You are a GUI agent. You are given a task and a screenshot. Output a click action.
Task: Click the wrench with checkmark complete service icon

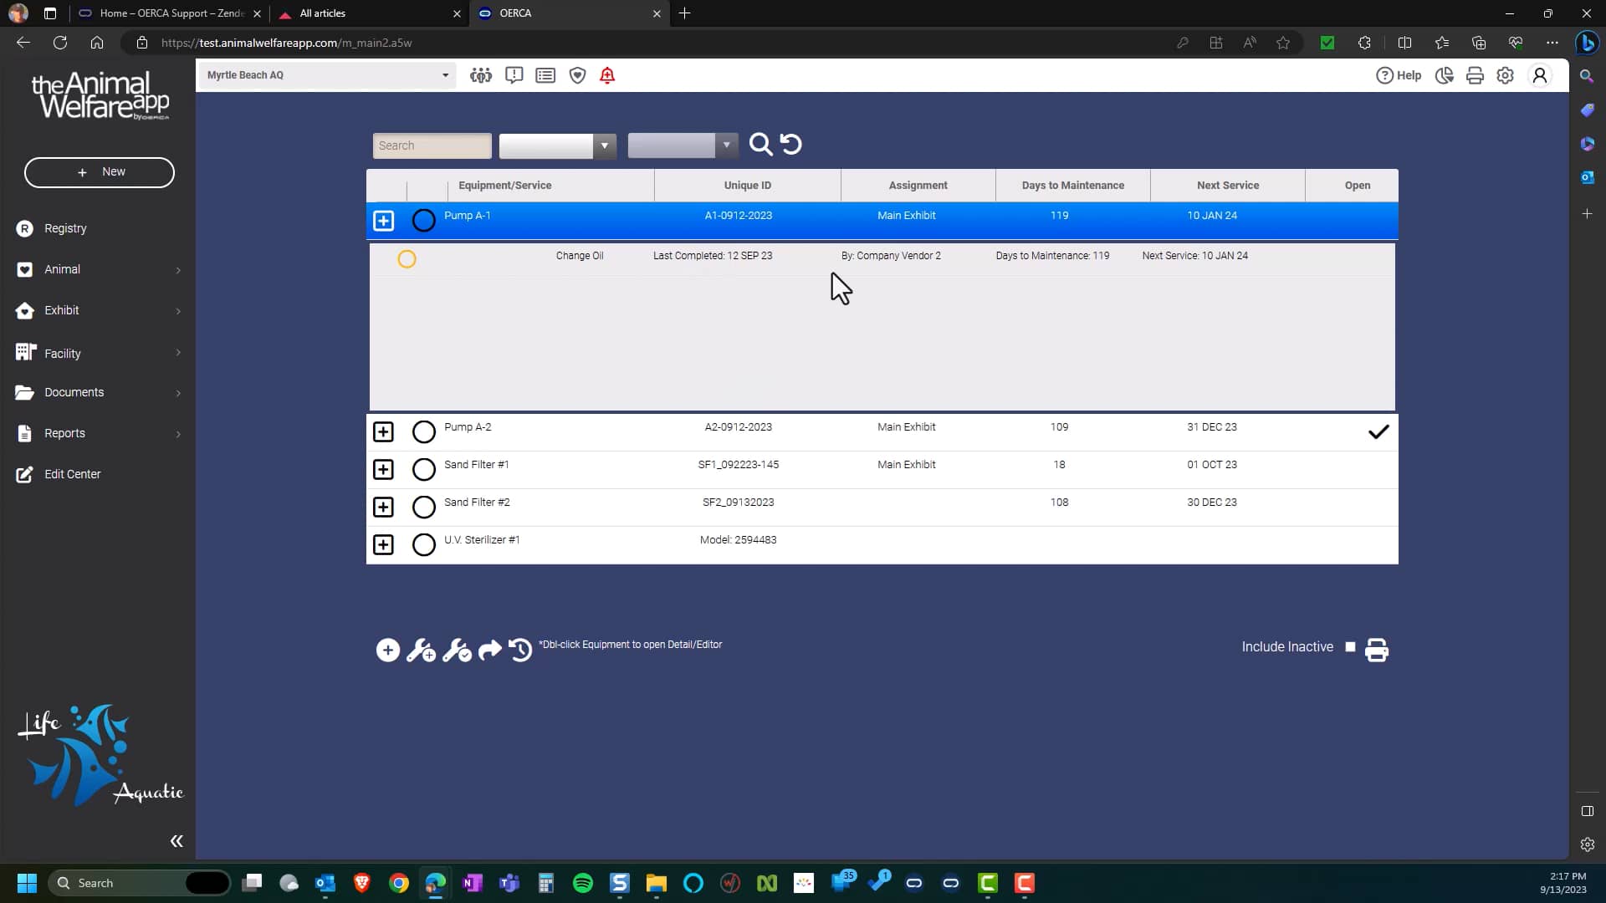click(x=457, y=650)
